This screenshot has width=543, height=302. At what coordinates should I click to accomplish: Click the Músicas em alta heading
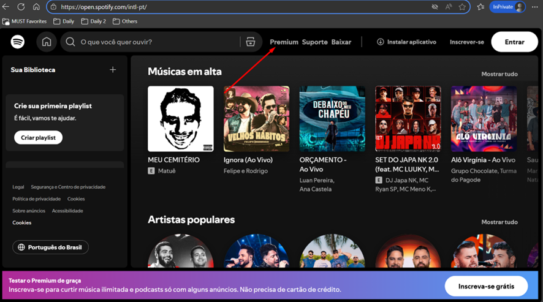point(184,71)
